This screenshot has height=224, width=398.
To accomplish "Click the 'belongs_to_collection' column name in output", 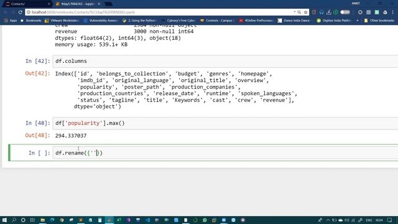I will [x=132, y=73].
